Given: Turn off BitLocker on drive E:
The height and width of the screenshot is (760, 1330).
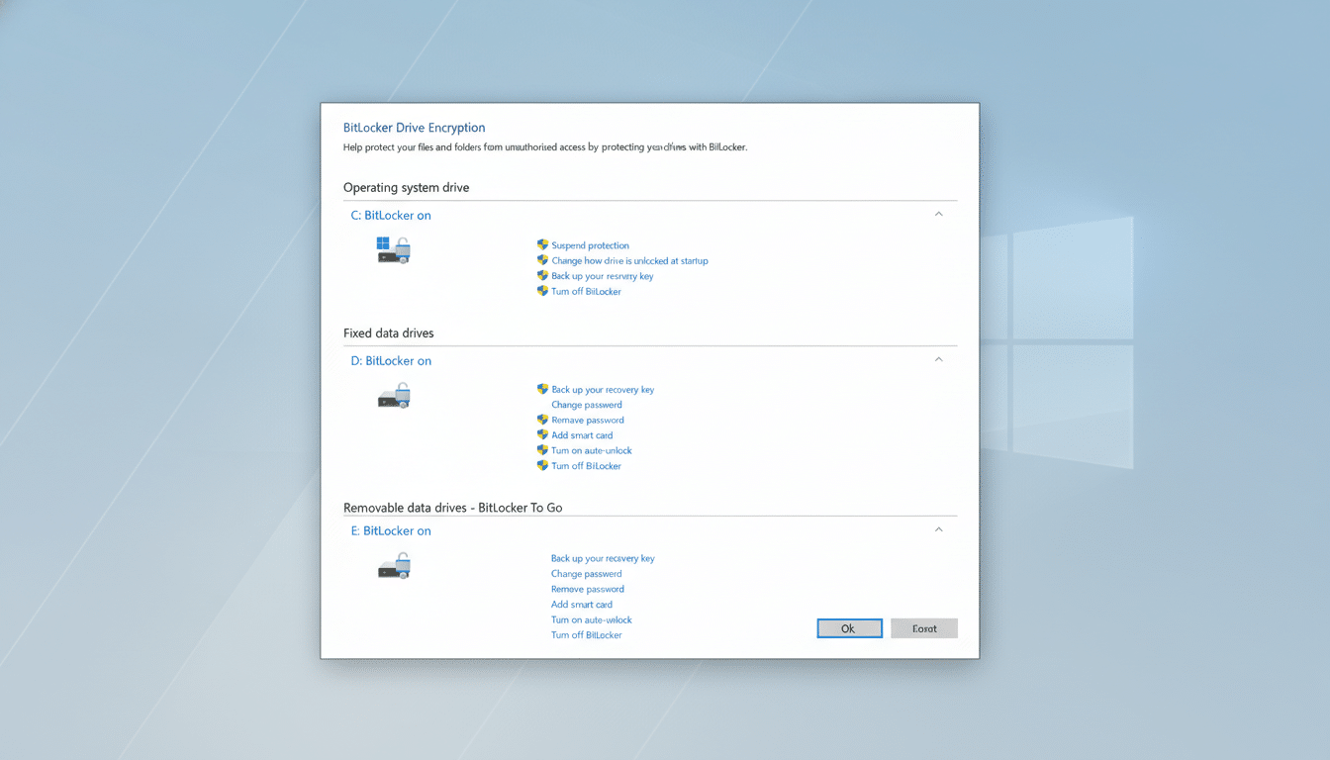Looking at the screenshot, I should (587, 634).
